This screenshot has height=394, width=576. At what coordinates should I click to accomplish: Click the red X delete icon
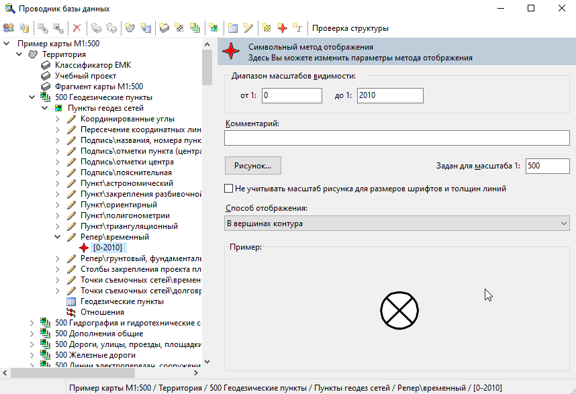[77, 28]
